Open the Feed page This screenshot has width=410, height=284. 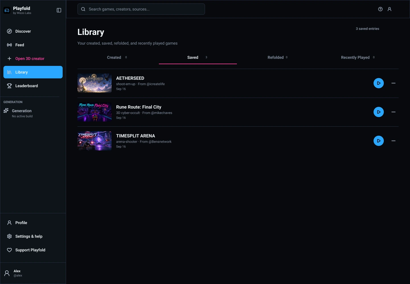pyautogui.click(x=33, y=45)
